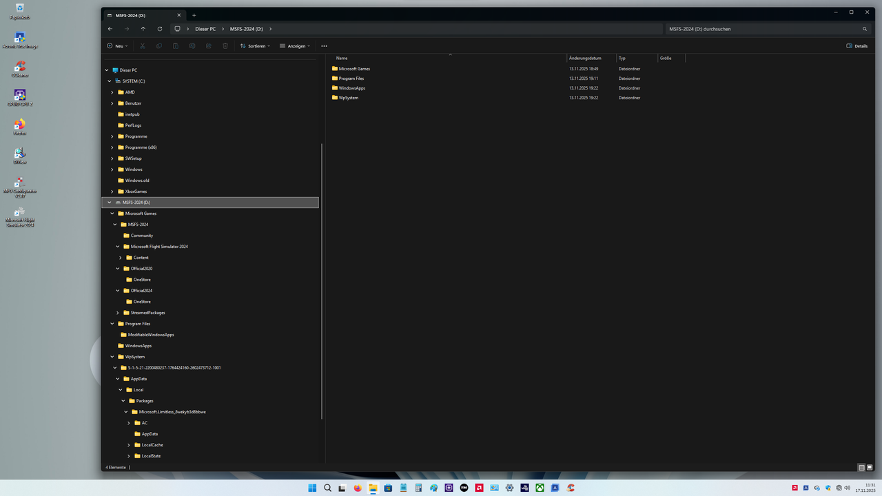The width and height of the screenshot is (882, 496).
Task: Navigate up one folder level
Action: (x=143, y=29)
